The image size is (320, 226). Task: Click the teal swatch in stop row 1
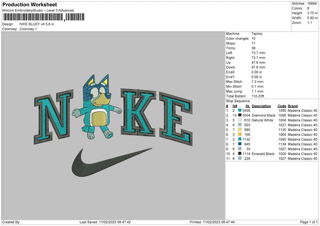click(x=240, y=110)
